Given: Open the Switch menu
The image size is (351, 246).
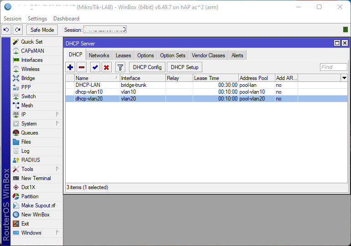Looking at the screenshot, I should [37, 96].
